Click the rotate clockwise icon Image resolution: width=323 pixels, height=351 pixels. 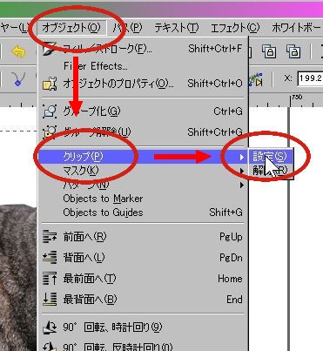[x=50, y=327]
